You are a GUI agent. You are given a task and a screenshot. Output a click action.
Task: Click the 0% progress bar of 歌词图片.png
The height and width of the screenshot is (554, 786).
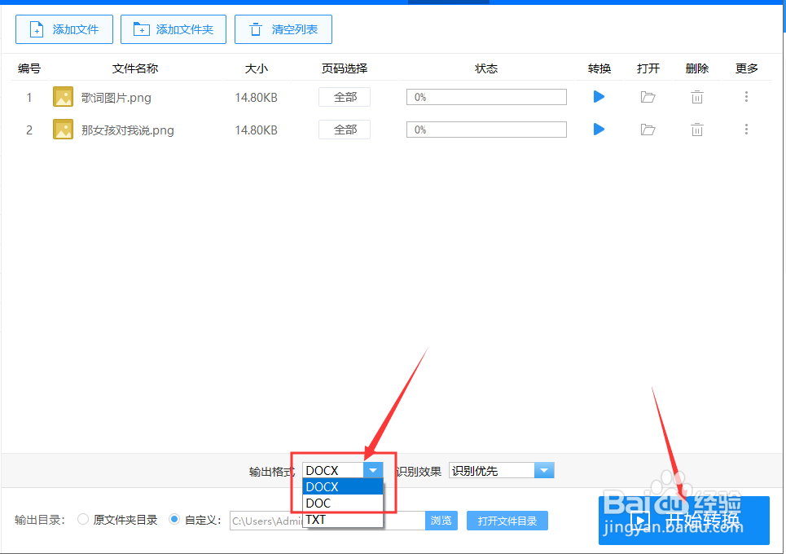[x=486, y=96]
